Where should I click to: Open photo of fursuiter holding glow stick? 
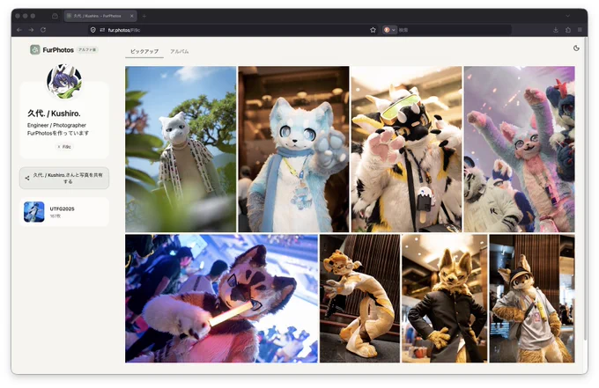[221, 298]
